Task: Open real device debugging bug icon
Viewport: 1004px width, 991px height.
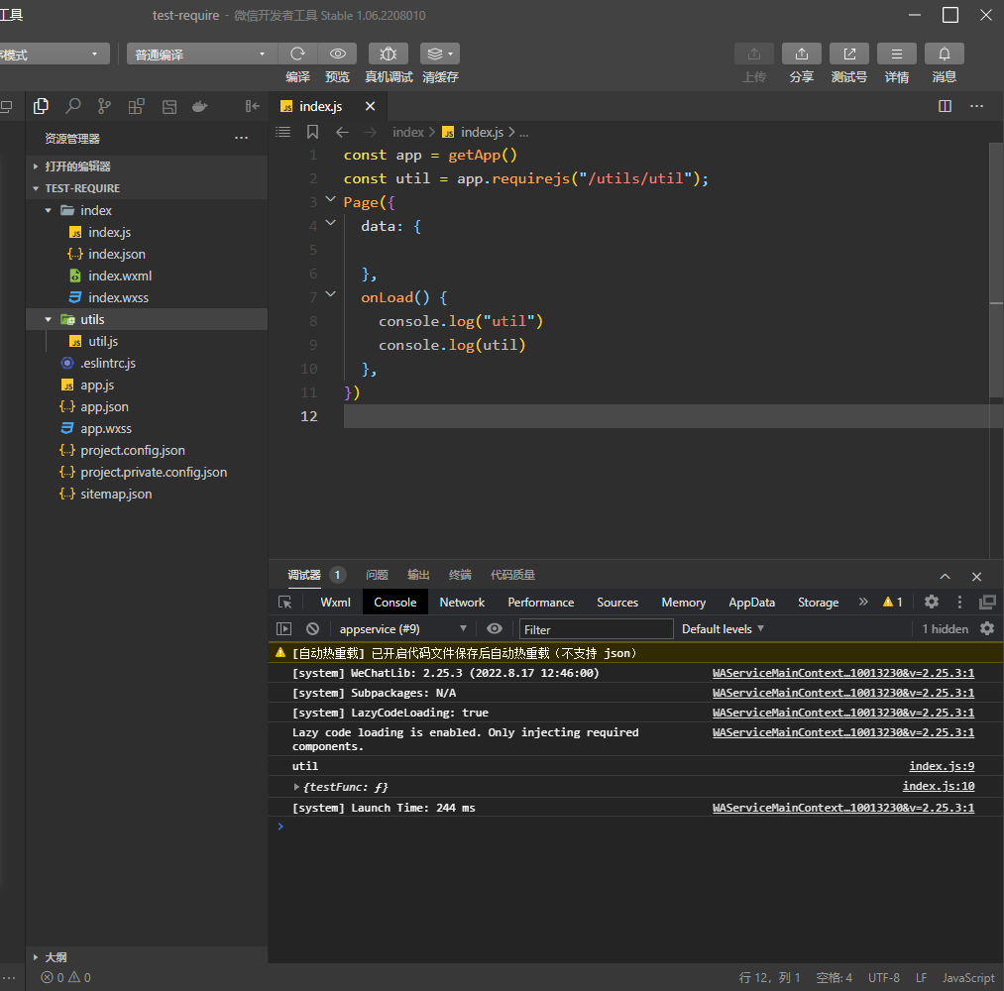Action: (x=389, y=55)
